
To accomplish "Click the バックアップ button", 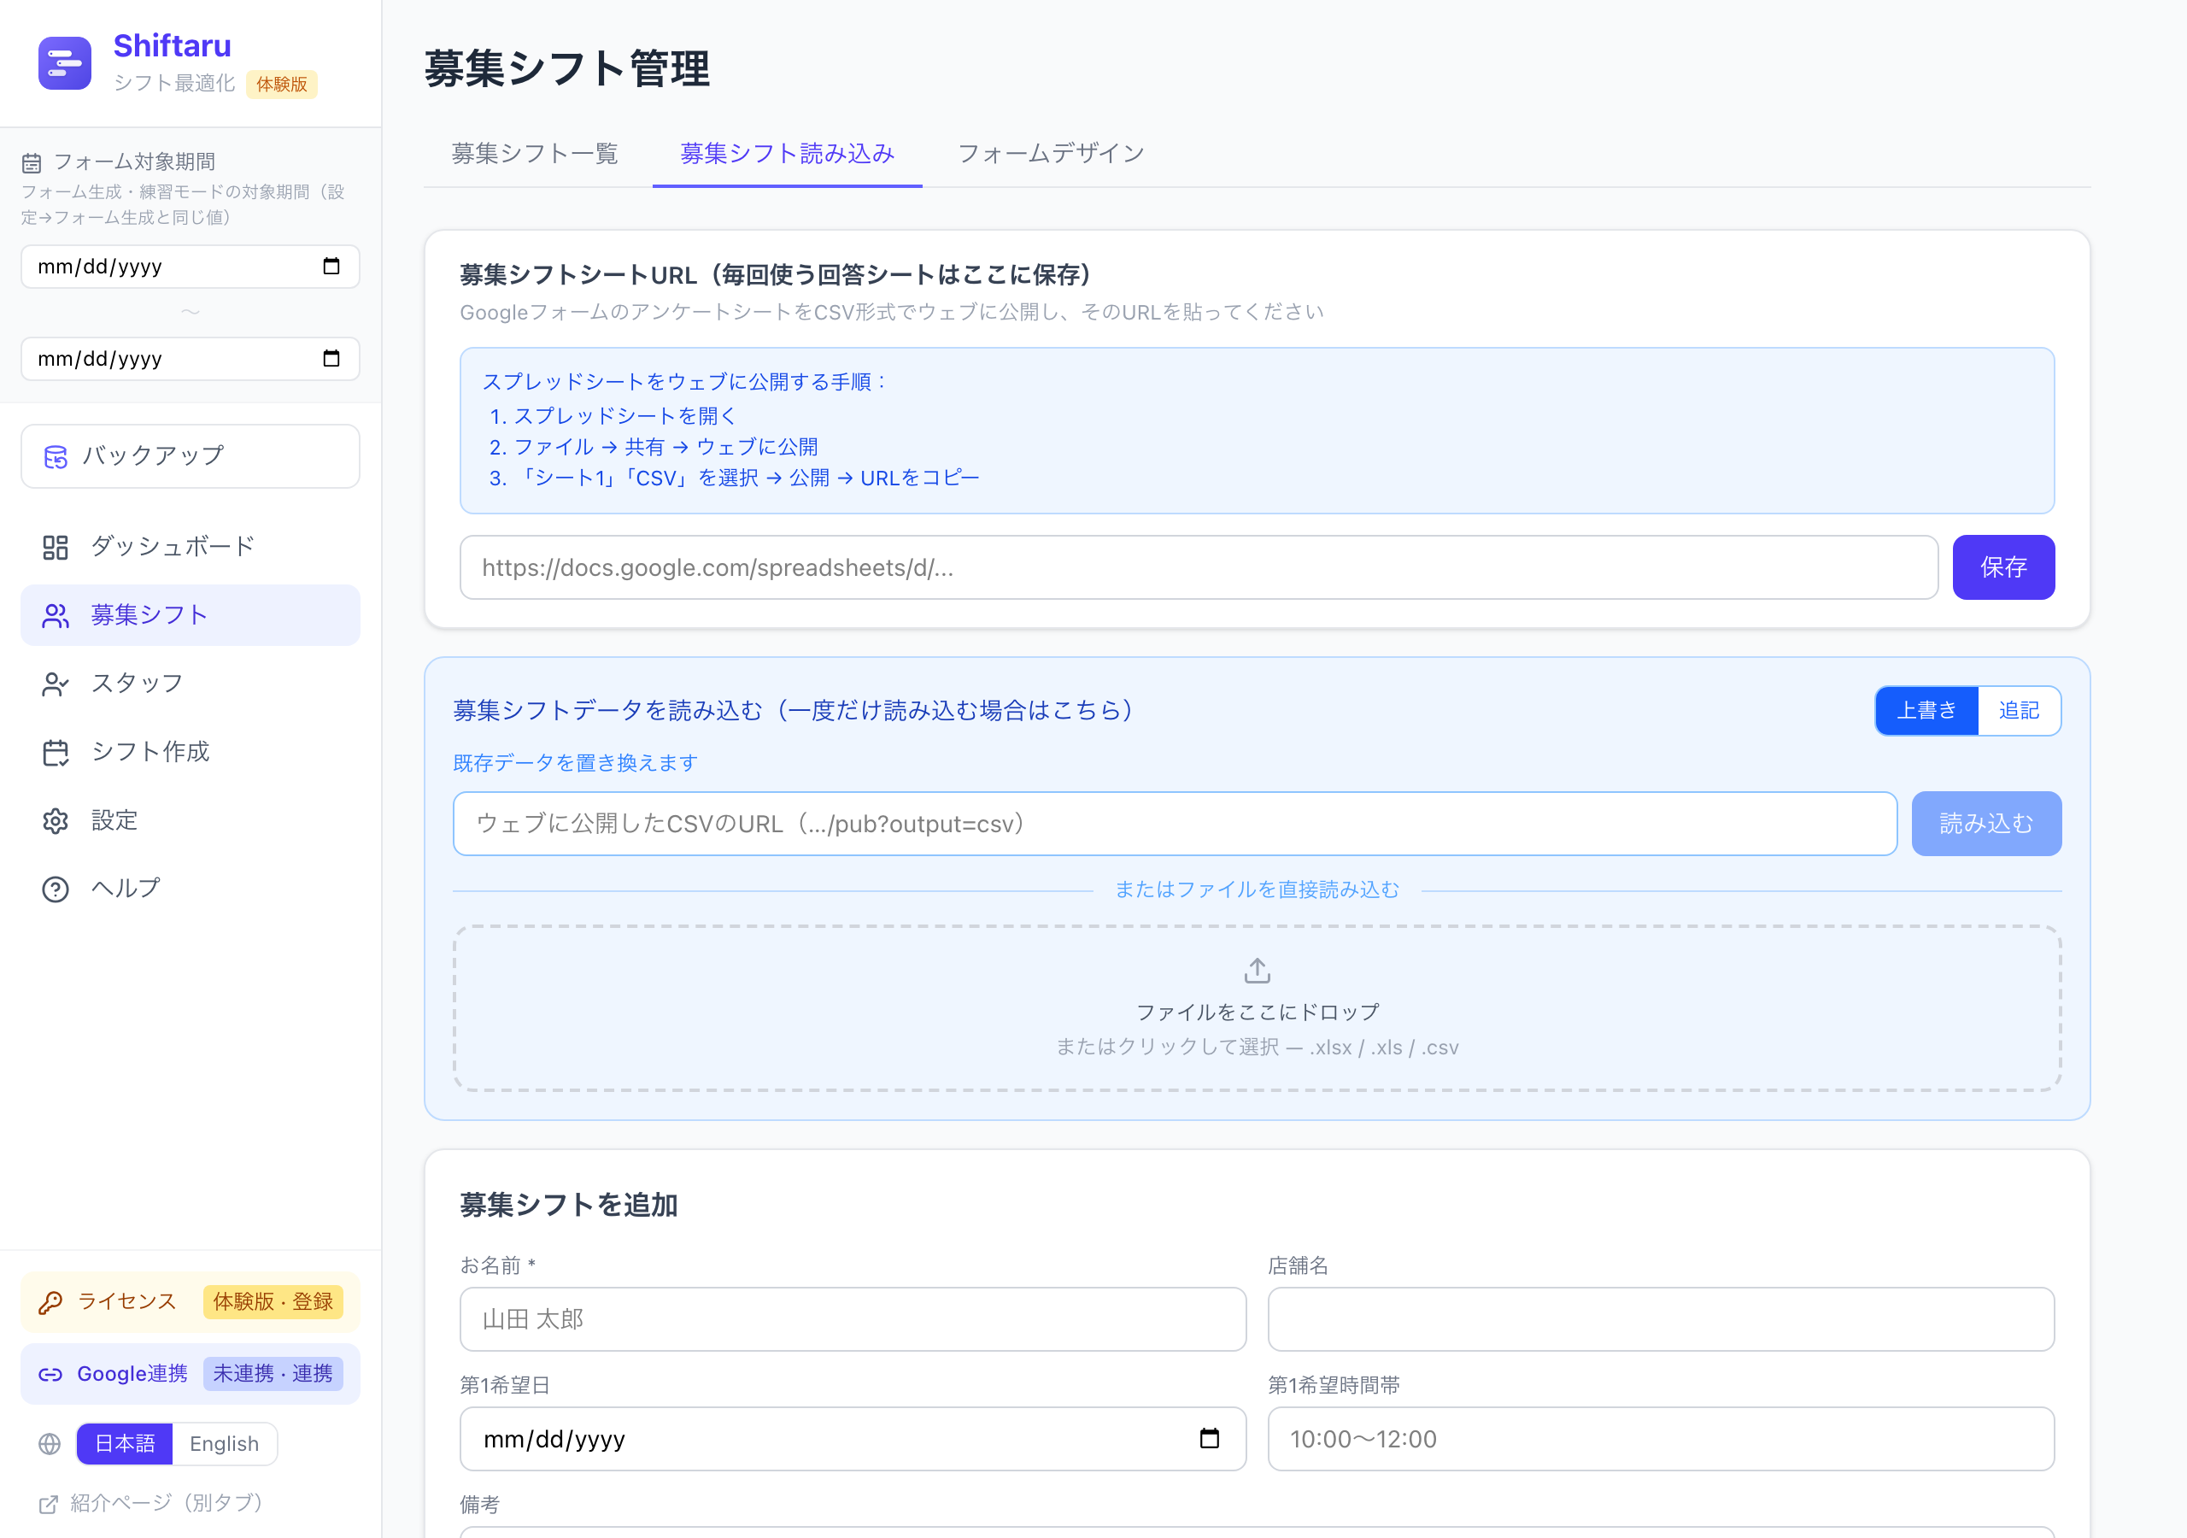I will [x=191, y=456].
